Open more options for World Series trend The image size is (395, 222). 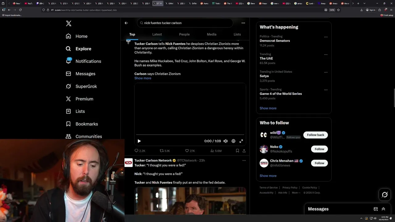tap(326, 90)
